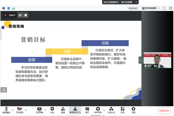This screenshot has width=174, height=116.
Task: Click the 后期 stage banner on slide
Action: coord(105,43)
